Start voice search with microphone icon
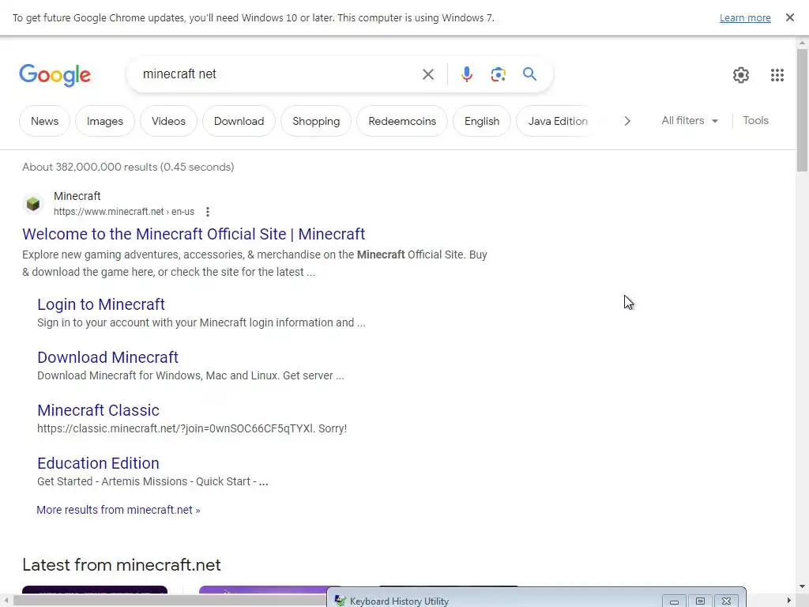The width and height of the screenshot is (809, 607). [466, 74]
